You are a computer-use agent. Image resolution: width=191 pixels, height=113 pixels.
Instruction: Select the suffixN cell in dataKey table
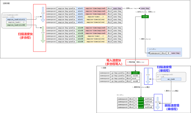149,107
